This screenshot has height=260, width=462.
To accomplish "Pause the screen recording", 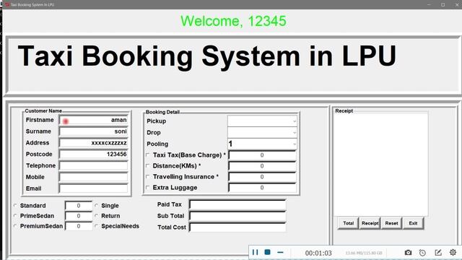I will point(255,252).
